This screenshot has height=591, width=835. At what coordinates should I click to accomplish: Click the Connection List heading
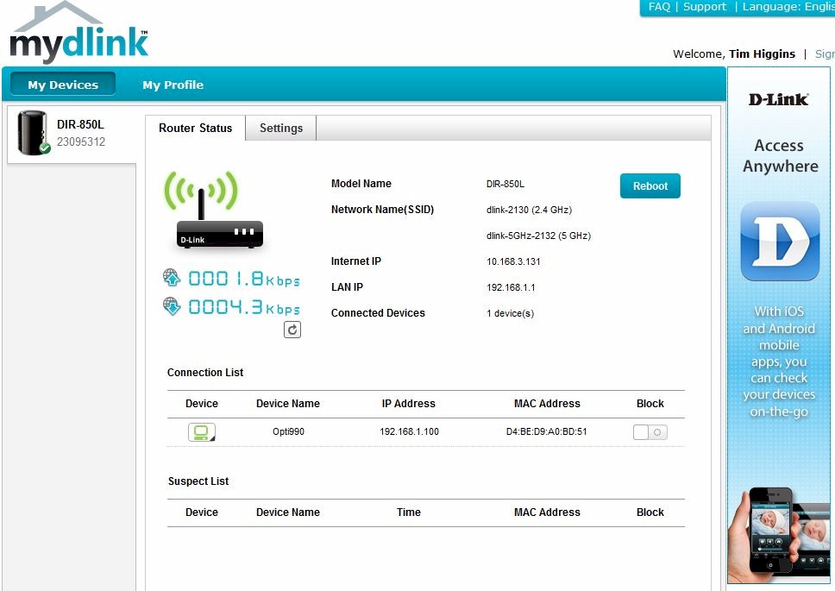[x=205, y=373]
